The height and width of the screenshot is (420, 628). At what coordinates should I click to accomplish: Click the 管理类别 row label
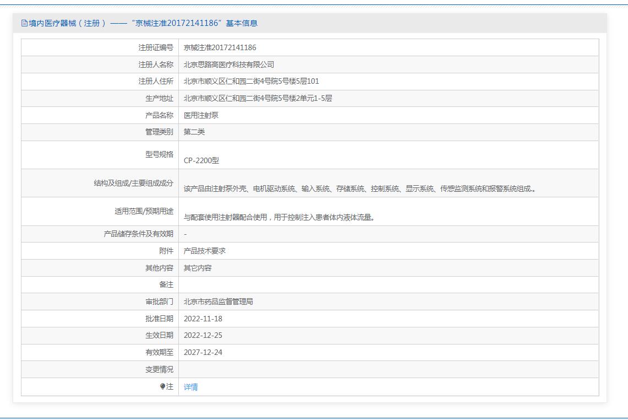point(160,132)
